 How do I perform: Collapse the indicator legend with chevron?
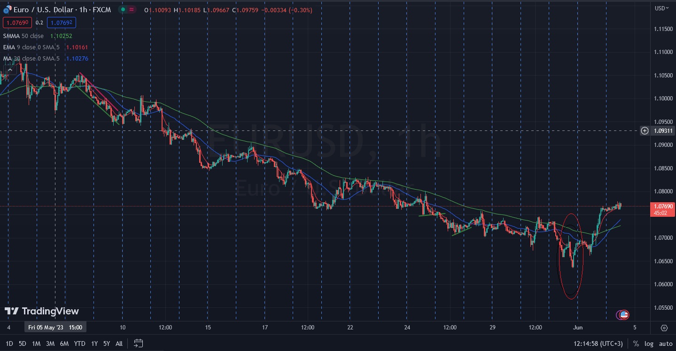[10, 69]
